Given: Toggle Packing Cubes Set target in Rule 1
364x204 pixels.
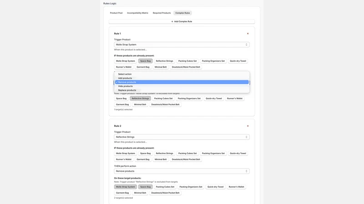Looking at the screenshot, I should coord(163,98).
